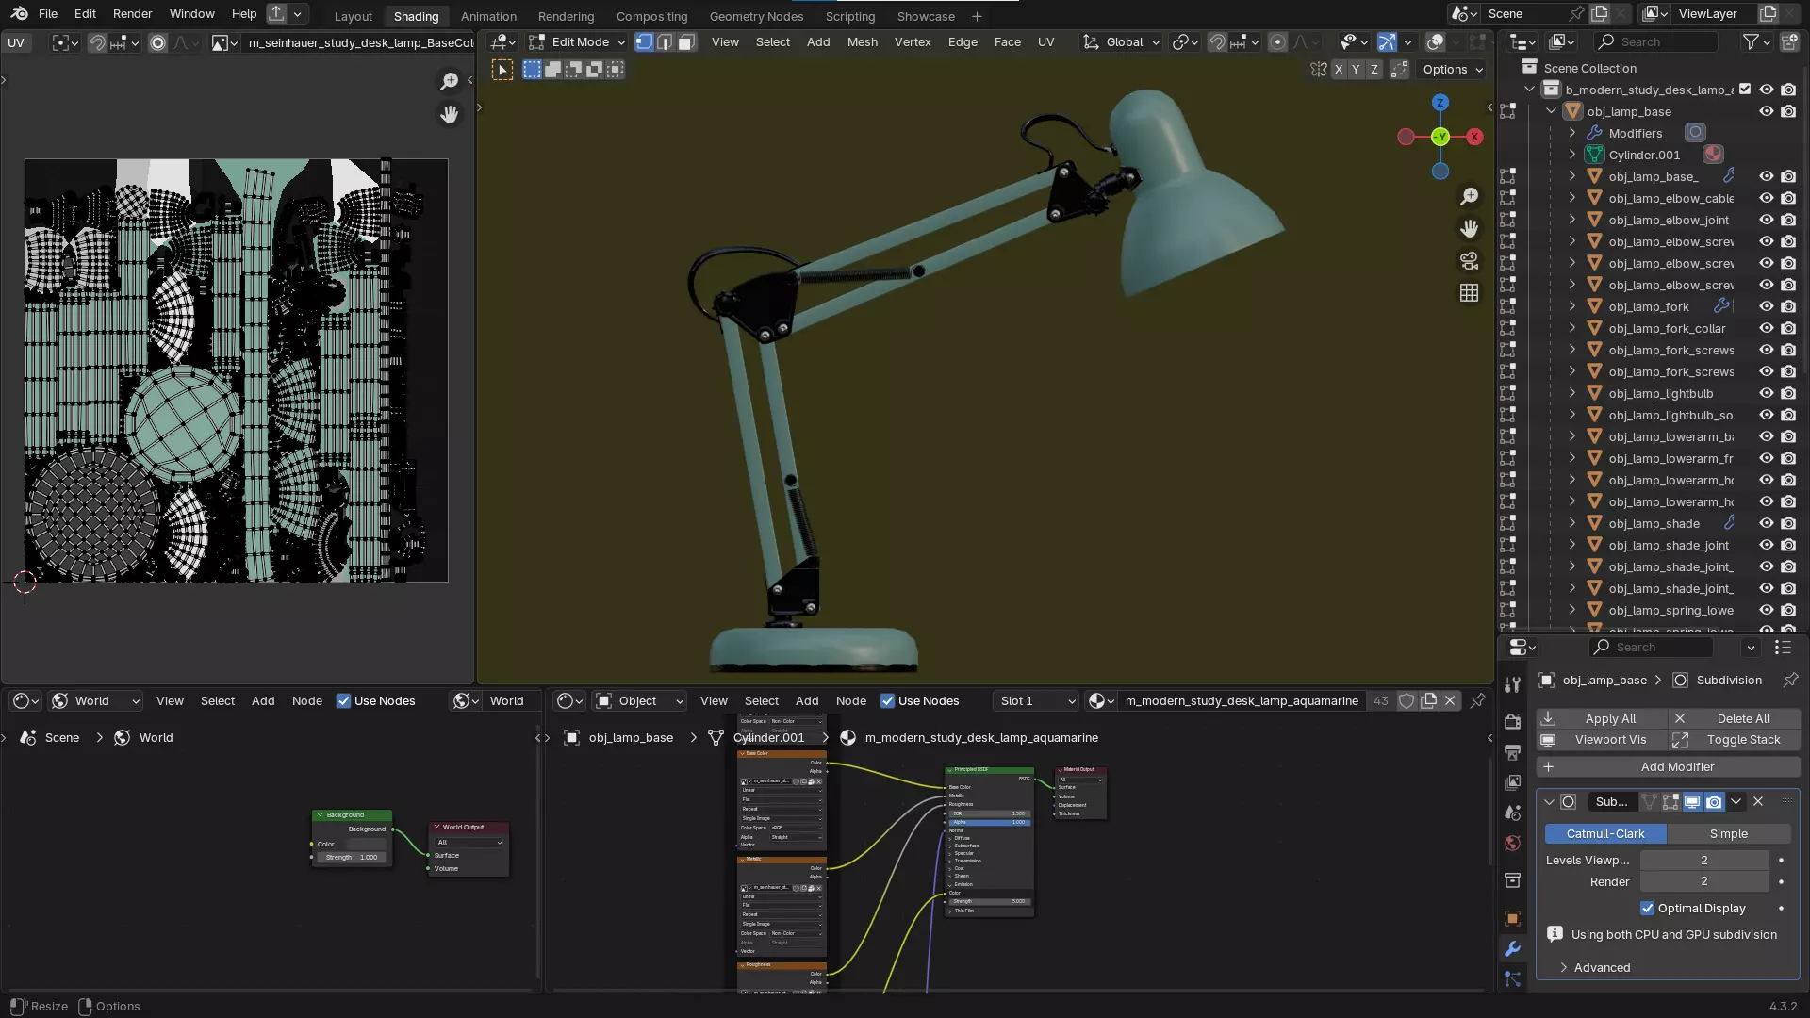Uncheck Use Nodes in the Object shader editor
This screenshot has height=1018, width=1810.
(x=887, y=700)
